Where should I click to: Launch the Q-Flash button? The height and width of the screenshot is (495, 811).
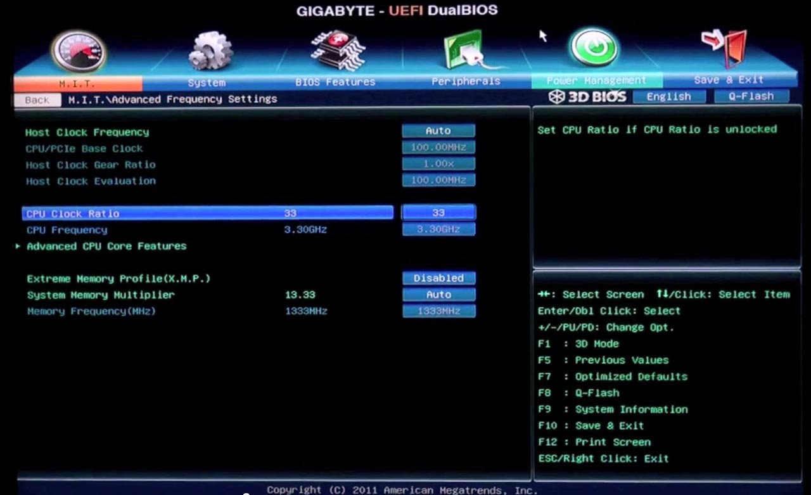751,96
